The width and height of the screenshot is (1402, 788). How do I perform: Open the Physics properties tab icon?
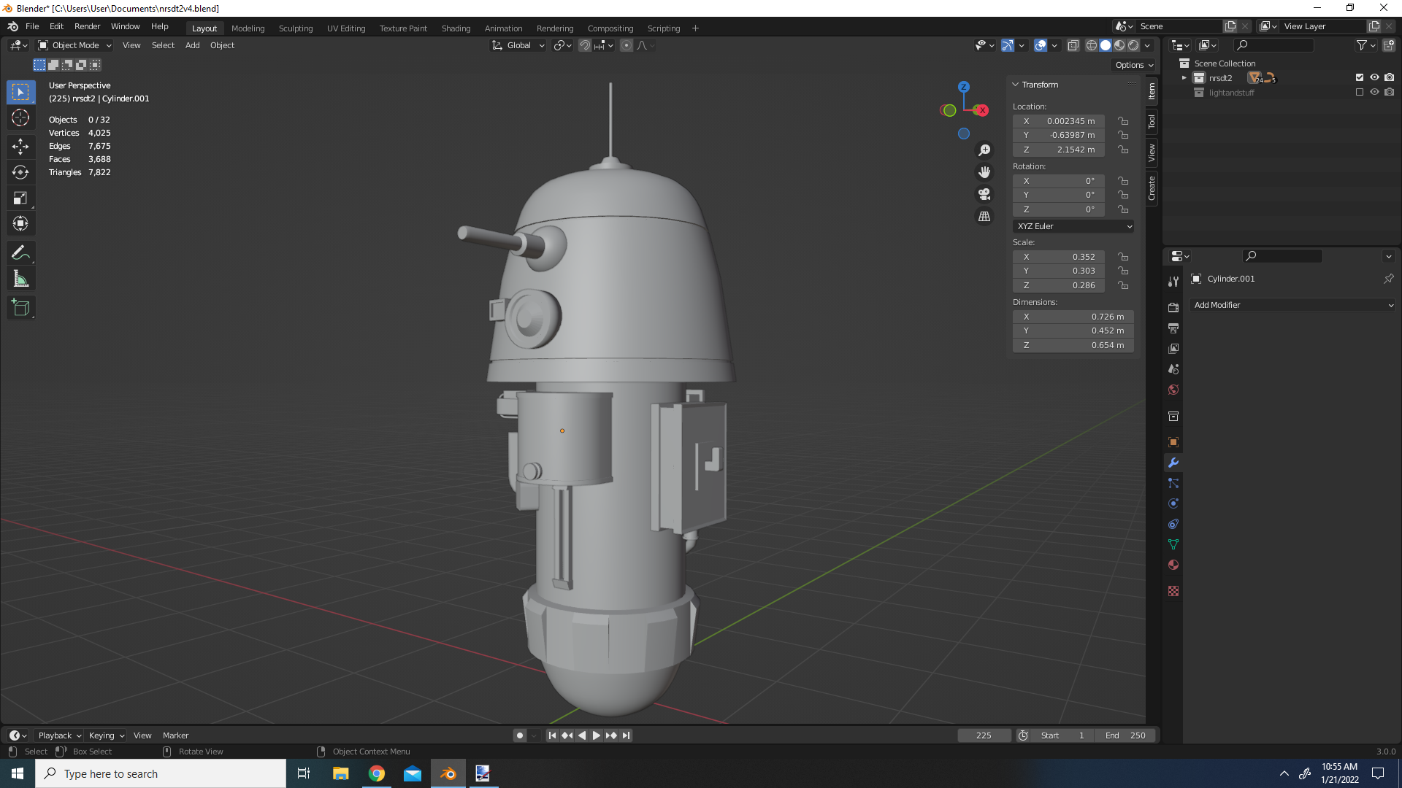pos(1173,503)
